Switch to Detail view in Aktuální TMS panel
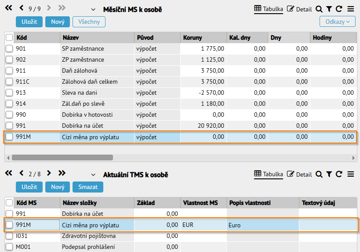This screenshot has height=252, width=360. pos(299,174)
